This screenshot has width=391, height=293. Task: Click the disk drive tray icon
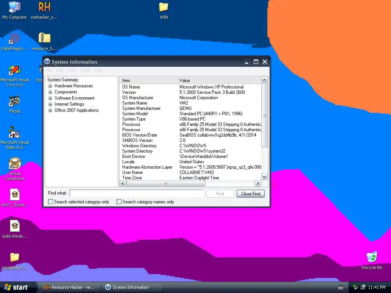(363, 287)
